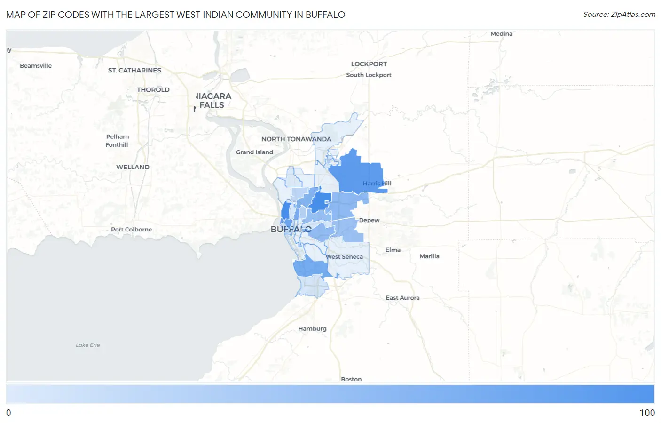
Task: Click the Pelham map label
Action: click(x=118, y=137)
